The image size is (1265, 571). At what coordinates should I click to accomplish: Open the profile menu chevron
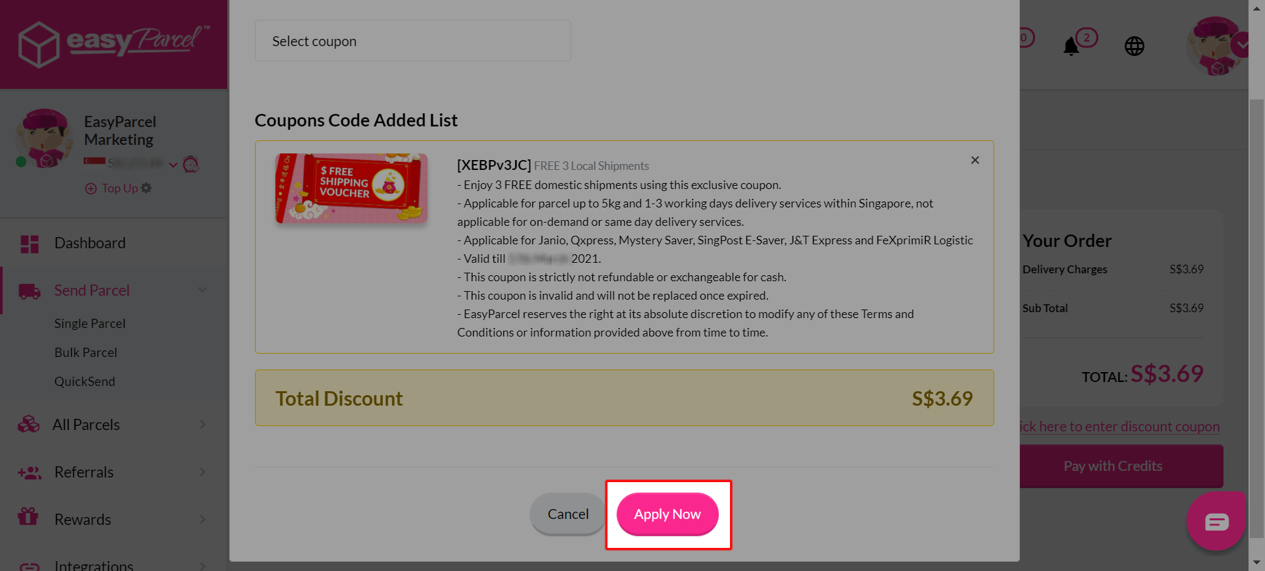click(1243, 45)
